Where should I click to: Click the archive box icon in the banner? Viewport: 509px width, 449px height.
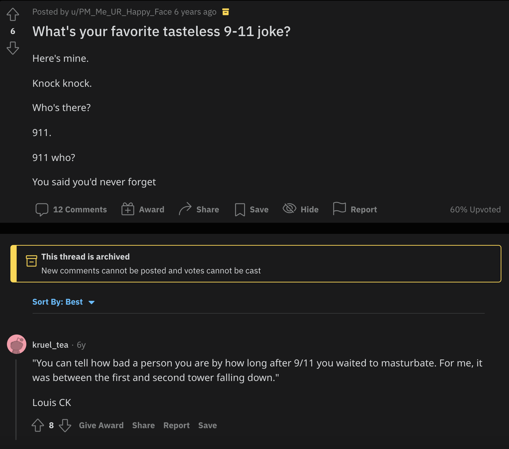(x=31, y=261)
